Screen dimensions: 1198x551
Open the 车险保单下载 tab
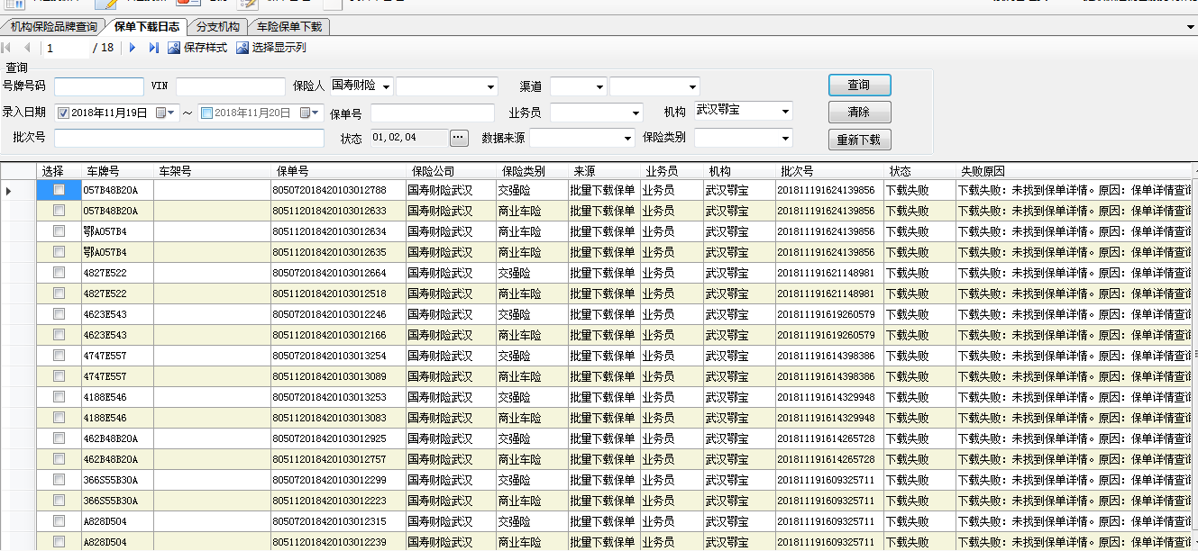tap(288, 27)
